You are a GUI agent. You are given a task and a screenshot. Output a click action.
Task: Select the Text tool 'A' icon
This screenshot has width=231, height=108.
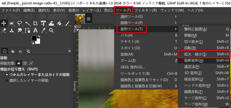pos(35,30)
